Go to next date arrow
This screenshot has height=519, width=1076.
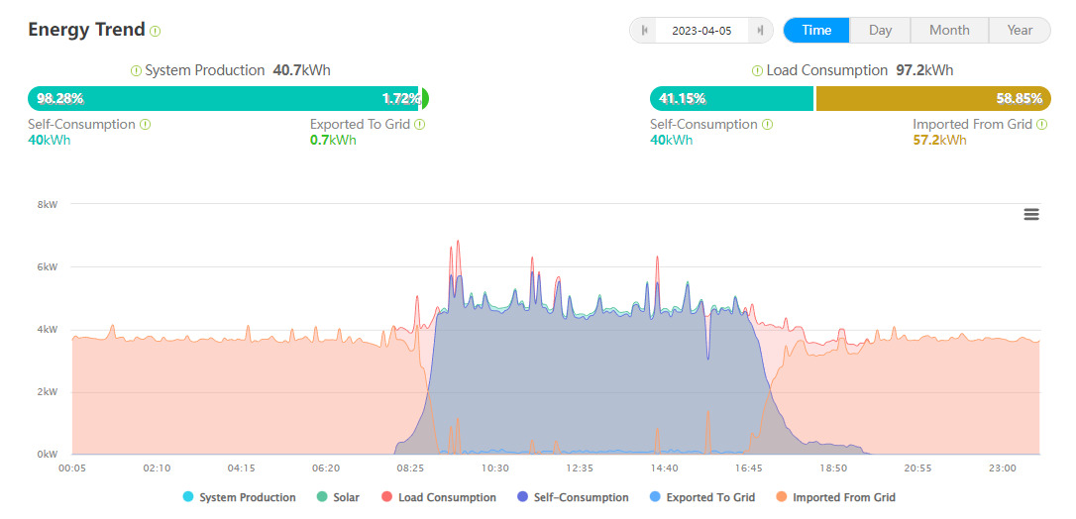click(760, 30)
